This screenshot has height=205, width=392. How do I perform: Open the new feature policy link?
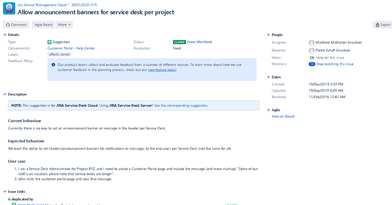pyautogui.click(x=162, y=70)
